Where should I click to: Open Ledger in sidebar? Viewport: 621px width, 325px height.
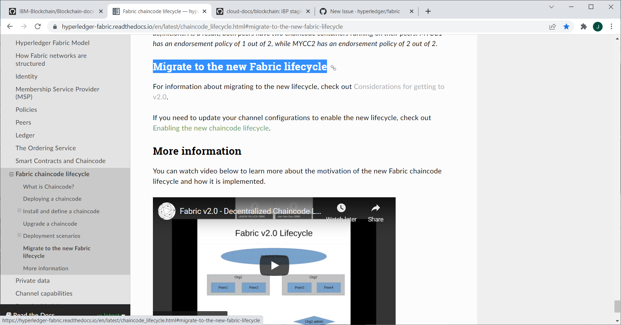coord(25,135)
